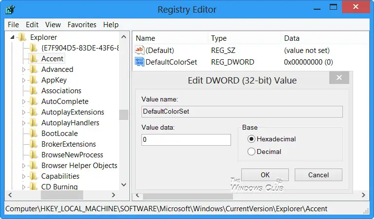Click the registry path in status bar
This screenshot has width=374, height=219.
coord(166,209)
